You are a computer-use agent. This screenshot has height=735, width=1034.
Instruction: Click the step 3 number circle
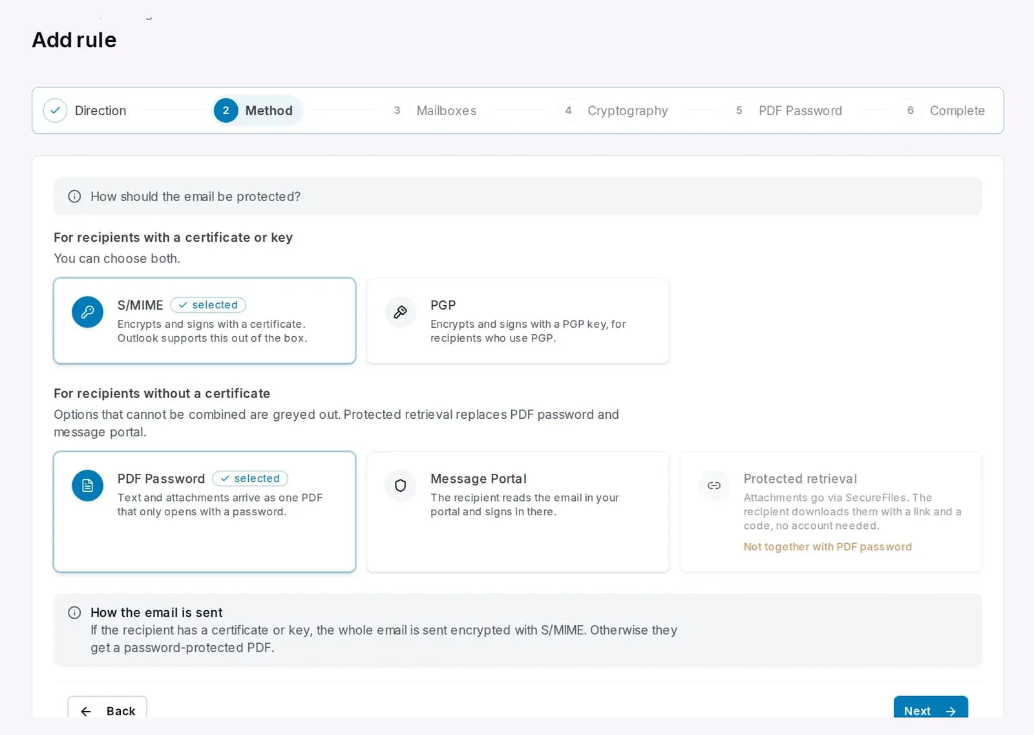click(397, 111)
